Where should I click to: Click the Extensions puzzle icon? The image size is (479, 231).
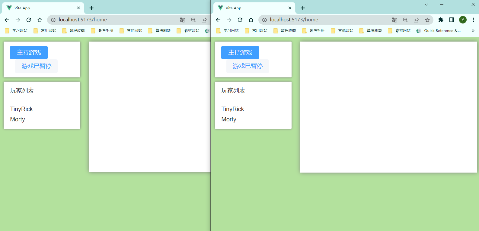pyautogui.click(x=441, y=20)
